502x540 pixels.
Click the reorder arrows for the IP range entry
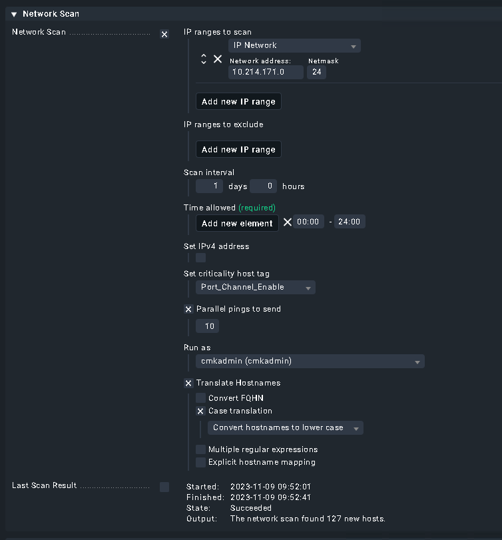[204, 59]
